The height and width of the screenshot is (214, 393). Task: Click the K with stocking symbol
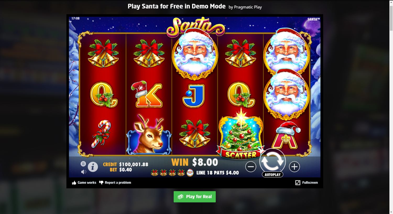coord(148,94)
